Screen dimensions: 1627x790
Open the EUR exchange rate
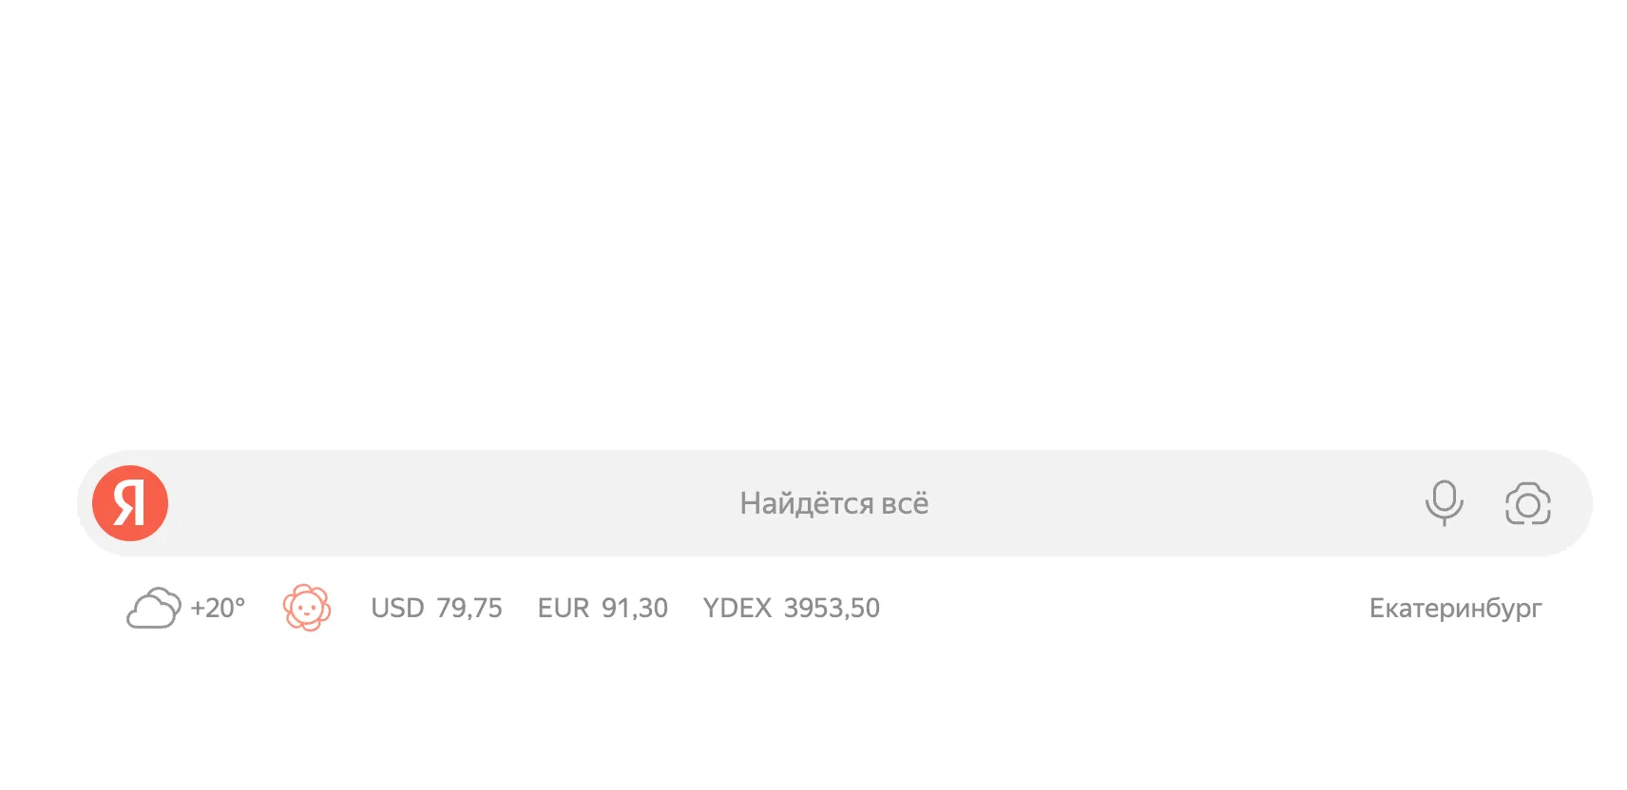603,608
